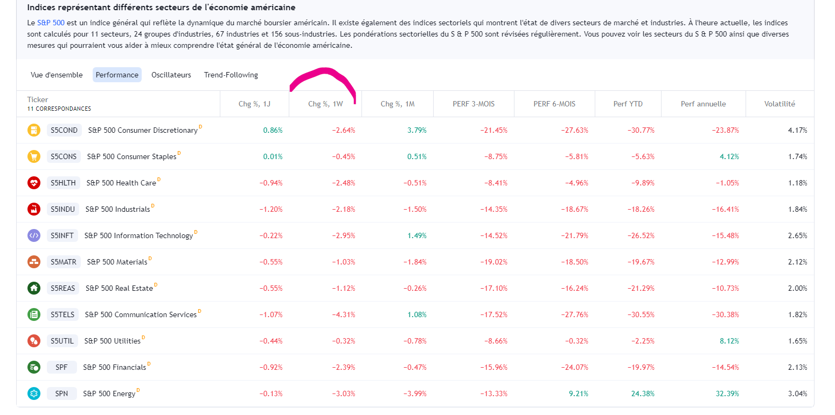This screenshot has width=835, height=415.
Task: Sort by Chg %, 1W column
Action: click(x=325, y=104)
